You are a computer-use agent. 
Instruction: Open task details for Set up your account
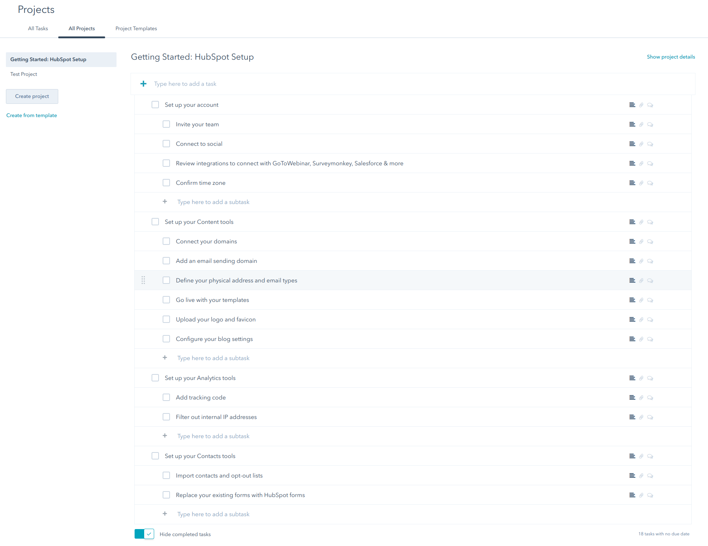point(632,105)
